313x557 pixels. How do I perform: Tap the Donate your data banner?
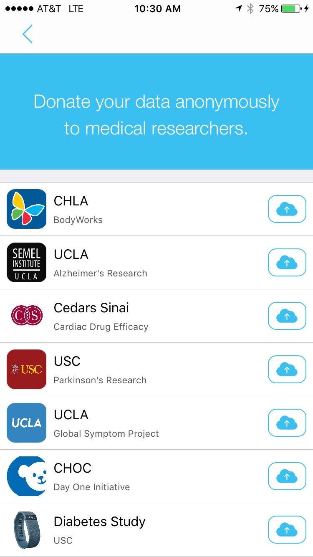tap(156, 112)
